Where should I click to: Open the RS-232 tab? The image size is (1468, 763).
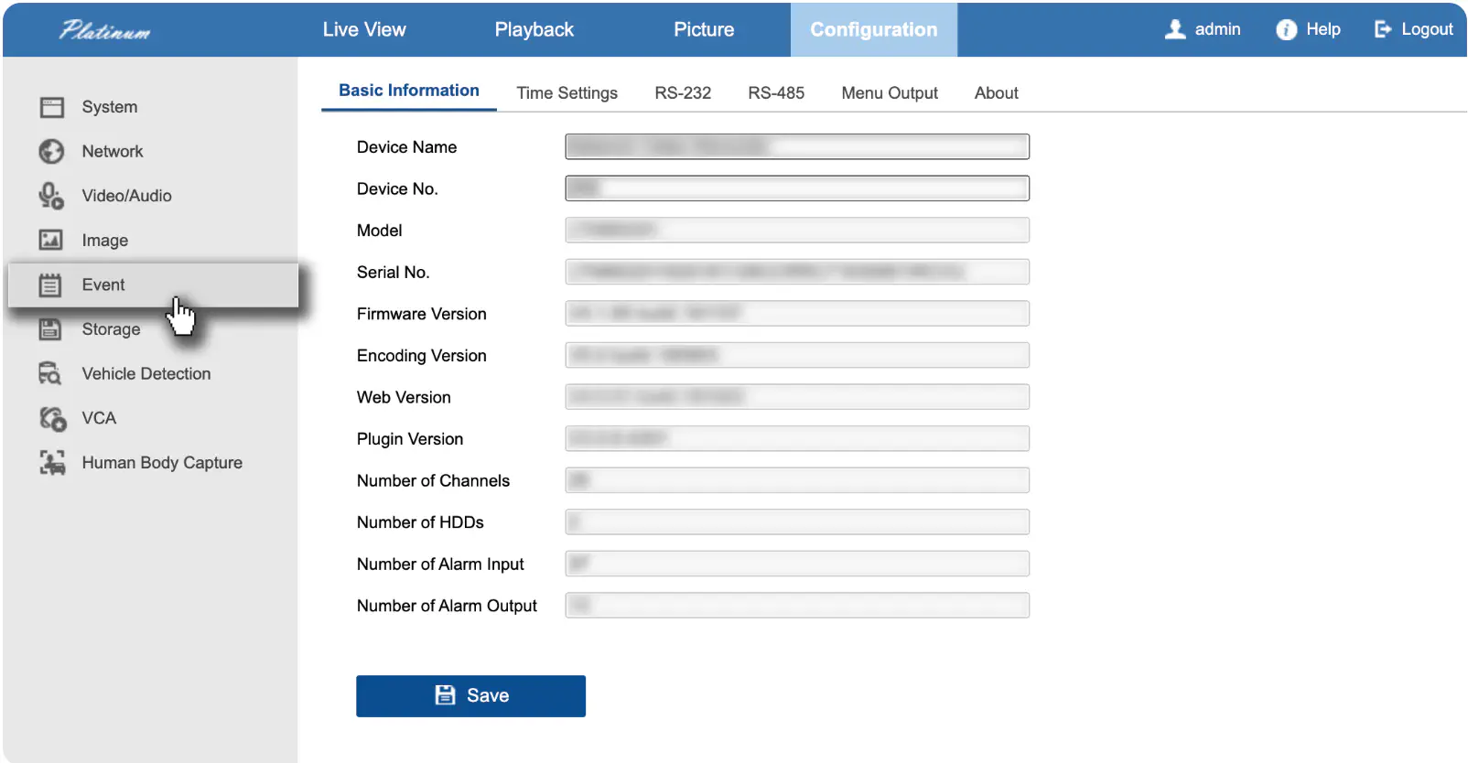point(683,93)
